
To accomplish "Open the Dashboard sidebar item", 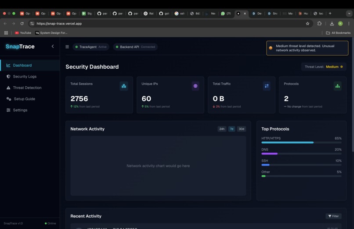I will (x=30, y=65).
